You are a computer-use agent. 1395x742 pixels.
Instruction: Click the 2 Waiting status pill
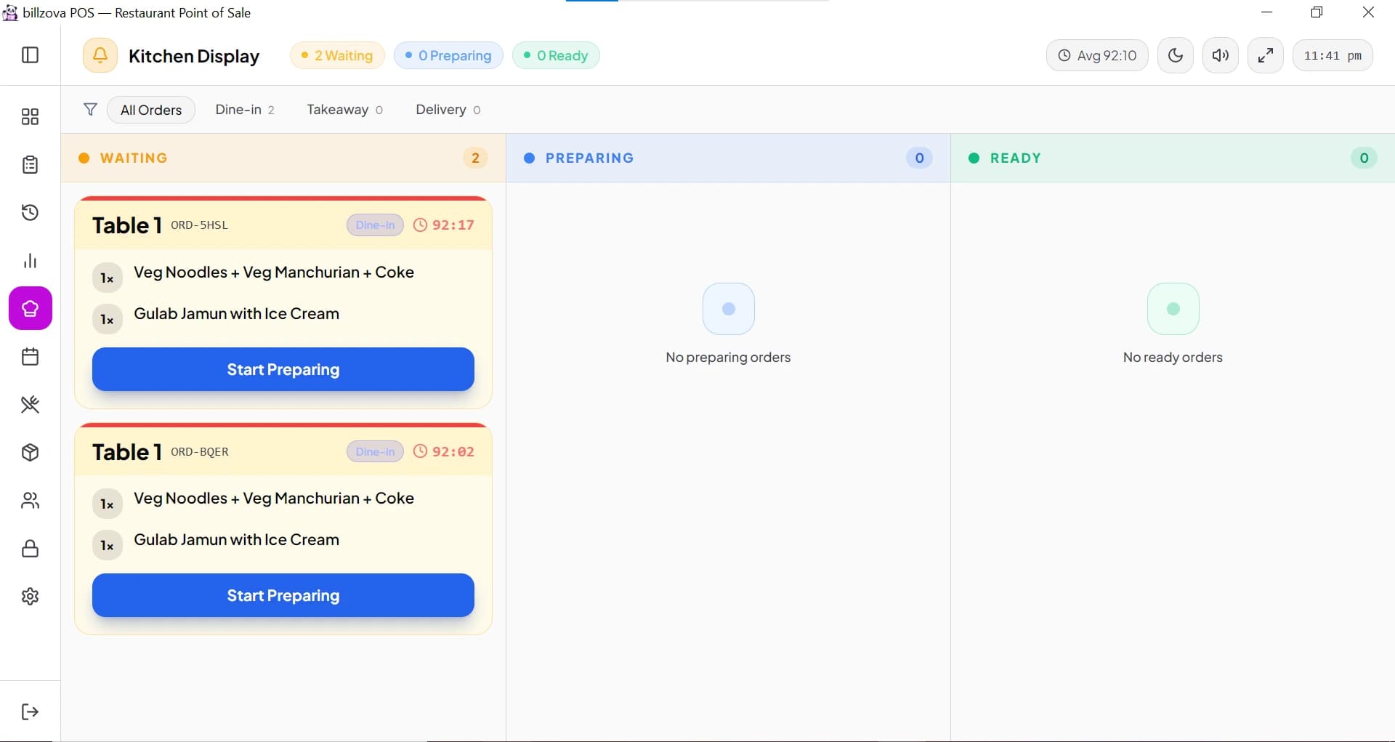coord(337,55)
